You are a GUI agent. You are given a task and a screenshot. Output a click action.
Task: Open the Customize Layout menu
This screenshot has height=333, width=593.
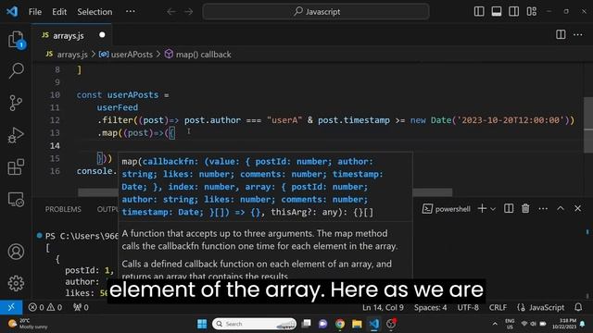531,11
